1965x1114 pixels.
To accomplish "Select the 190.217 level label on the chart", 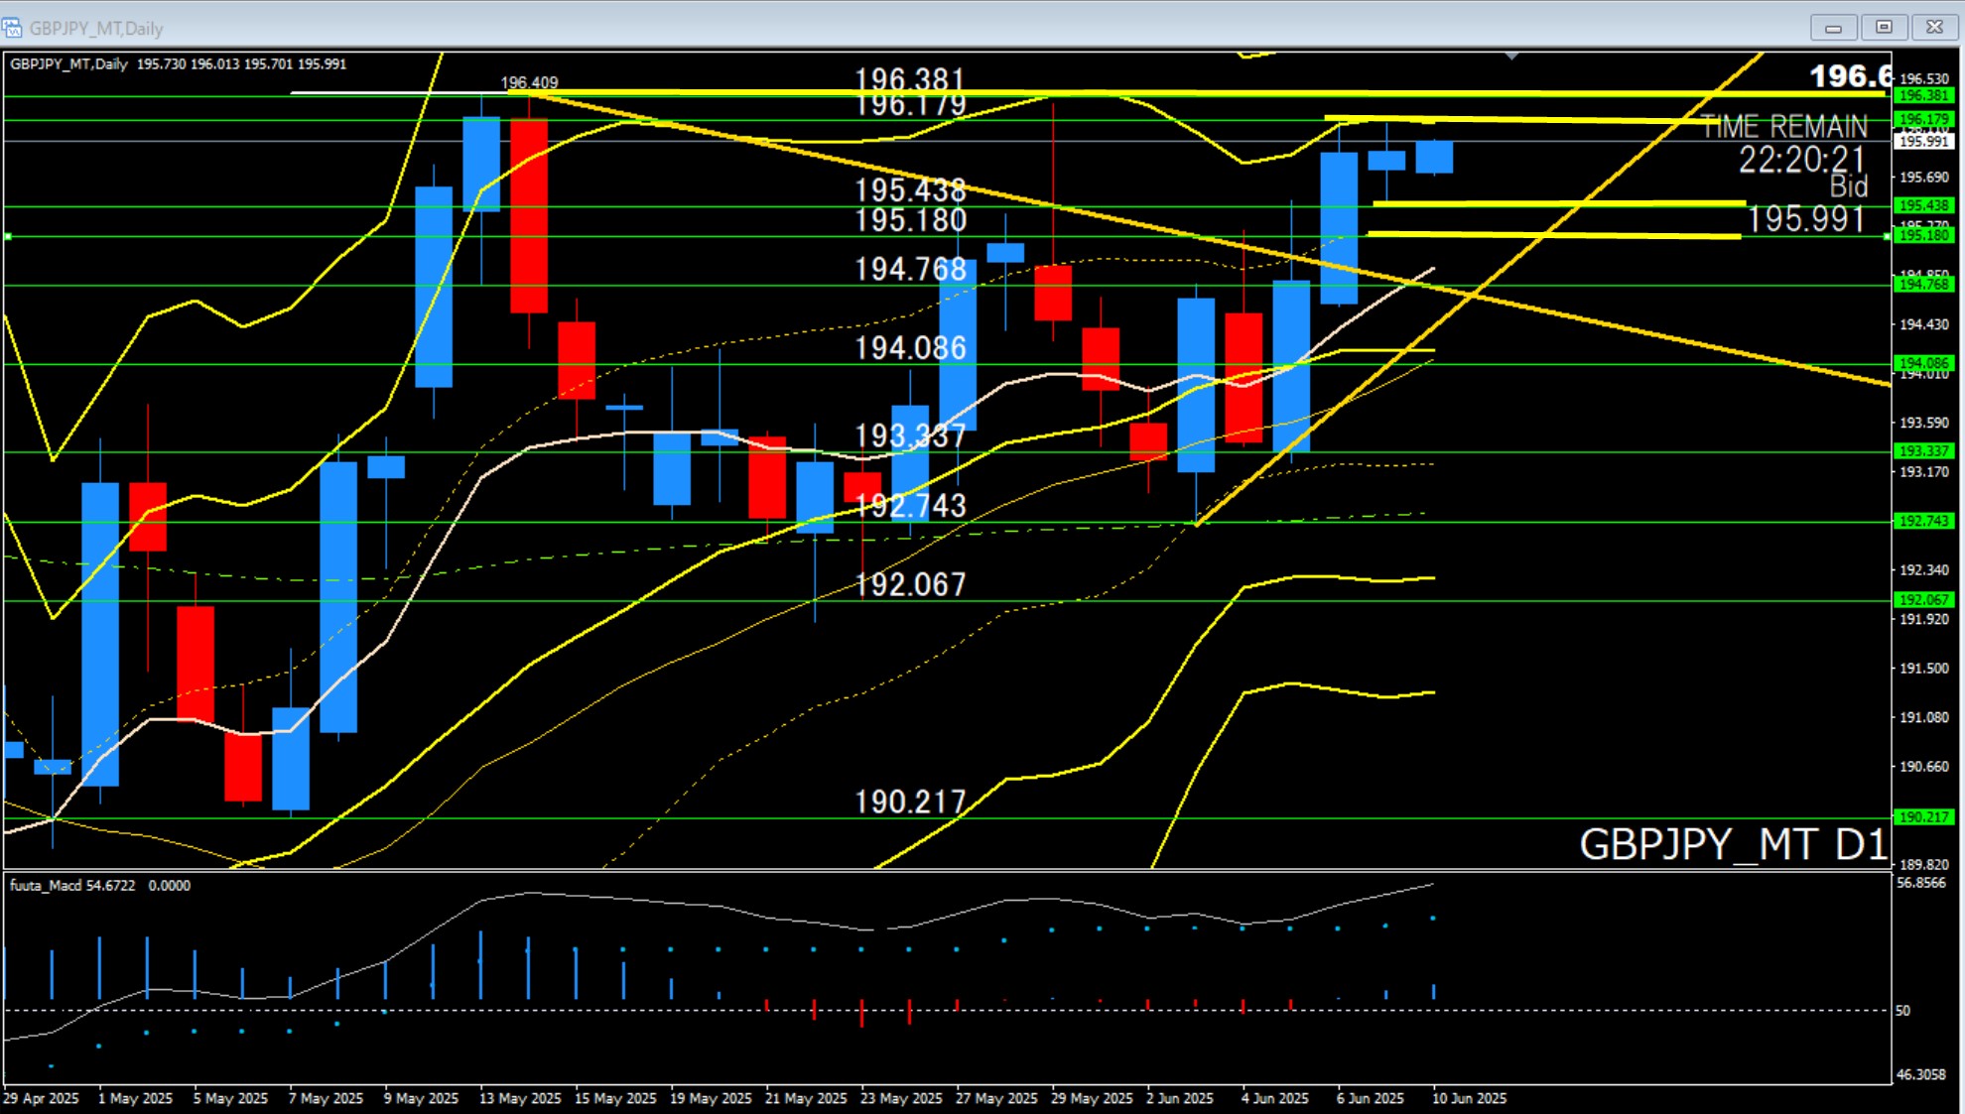I will (910, 802).
